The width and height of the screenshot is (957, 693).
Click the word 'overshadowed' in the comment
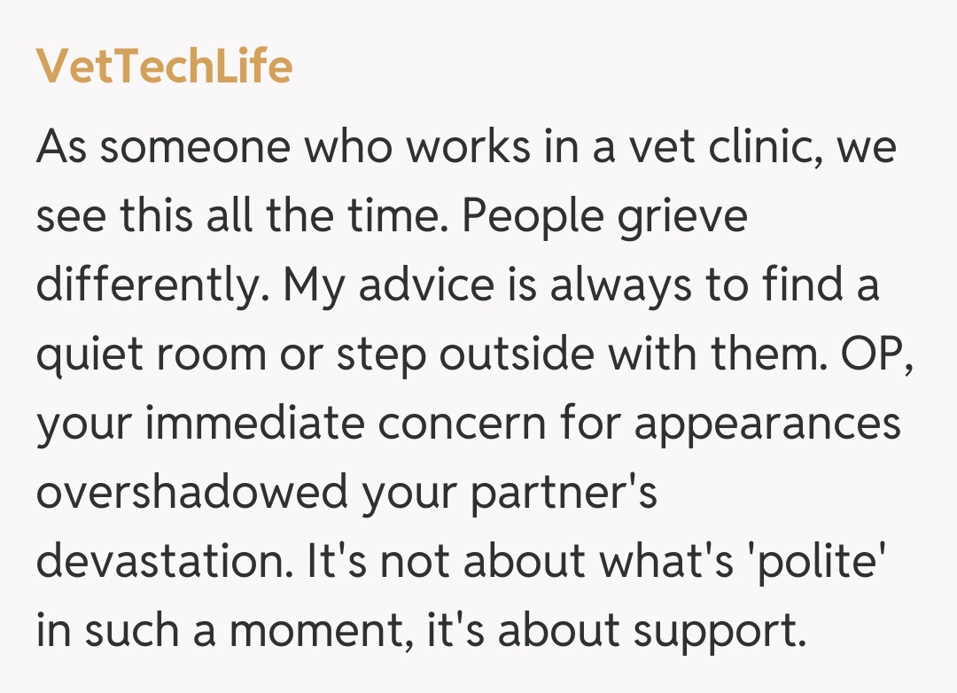pyautogui.click(x=190, y=493)
